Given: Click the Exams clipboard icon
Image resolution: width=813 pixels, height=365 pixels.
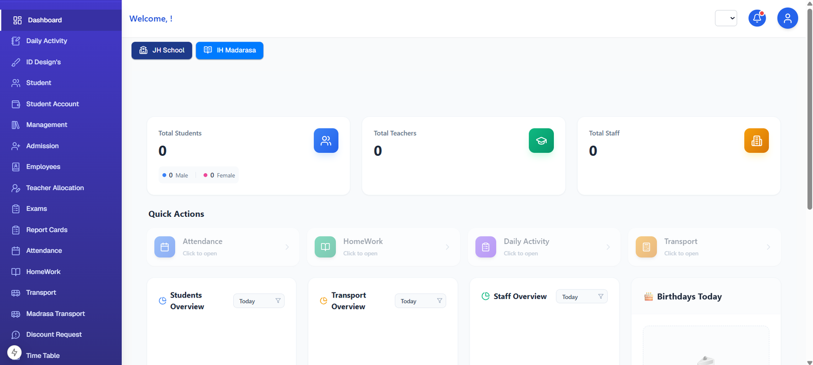Looking at the screenshot, I should 16,209.
